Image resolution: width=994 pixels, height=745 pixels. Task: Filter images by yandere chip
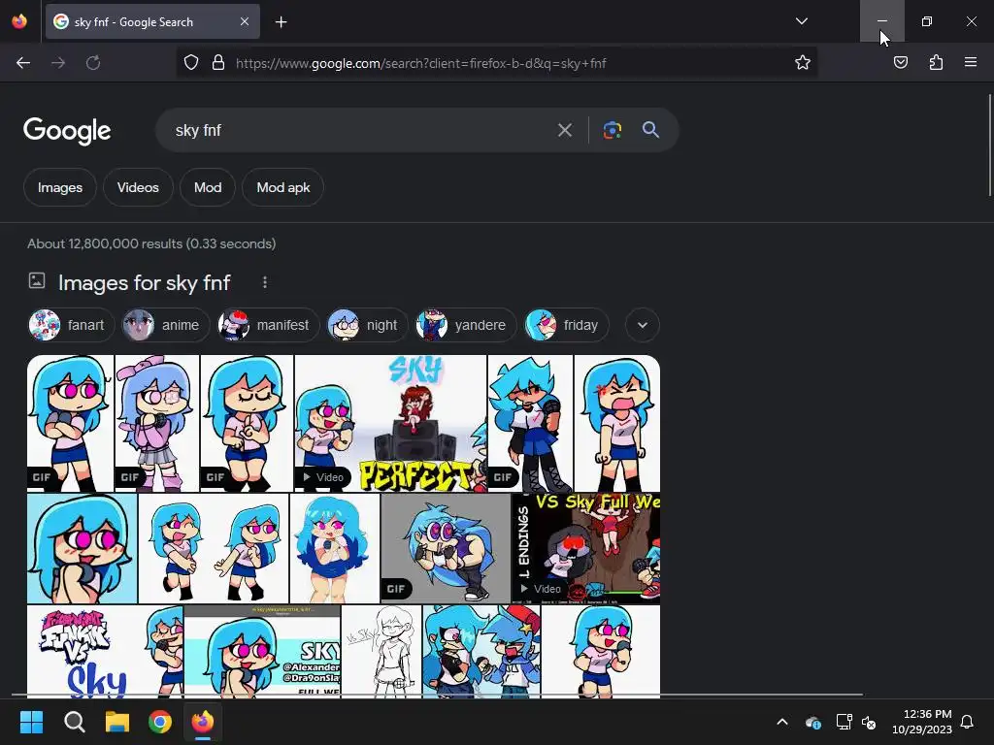tap(465, 325)
